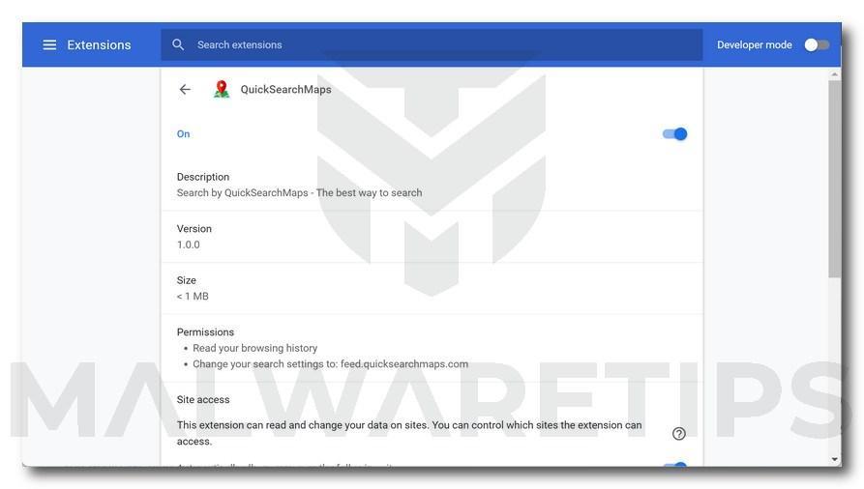Click the Read your browsing history permission

(x=254, y=348)
